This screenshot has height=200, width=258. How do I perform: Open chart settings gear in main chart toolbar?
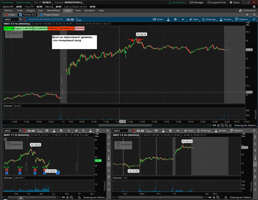point(175,19)
